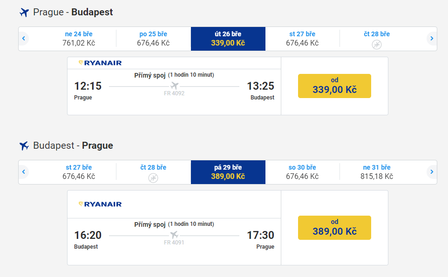Click the Ryanair logo on the outbound flight
This screenshot has width=448, height=277.
coord(100,63)
